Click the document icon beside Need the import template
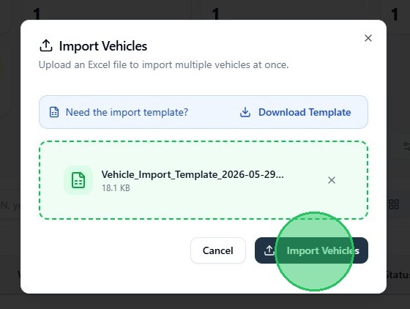The width and height of the screenshot is (410, 309). pyautogui.click(x=54, y=112)
